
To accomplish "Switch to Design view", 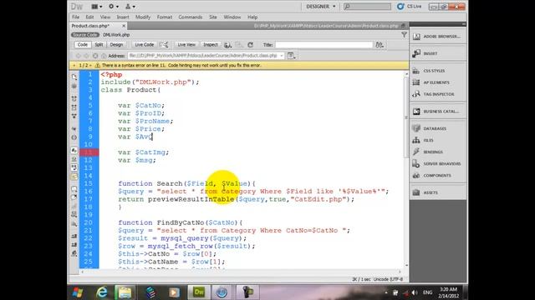I will tap(116, 44).
